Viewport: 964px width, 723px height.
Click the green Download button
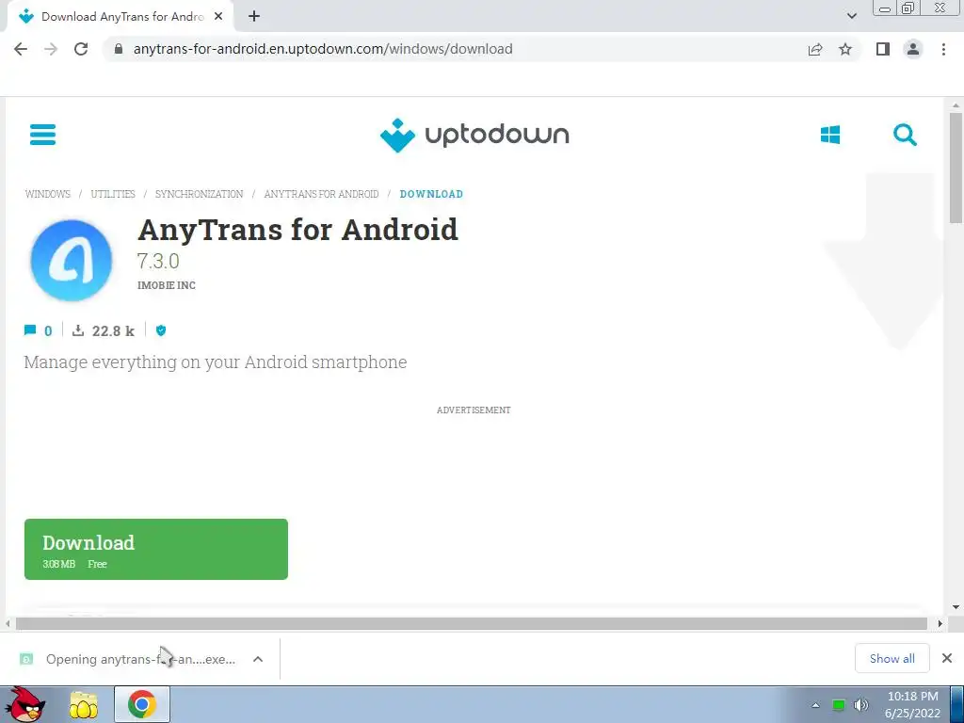point(156,549)
